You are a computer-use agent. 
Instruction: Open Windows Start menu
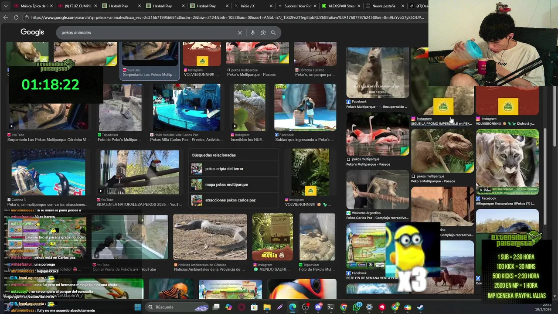(x=138, y=307)
